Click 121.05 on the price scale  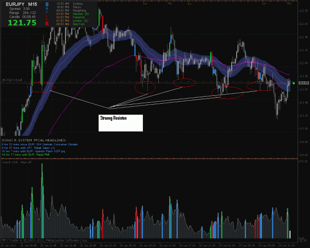point(304,129)
